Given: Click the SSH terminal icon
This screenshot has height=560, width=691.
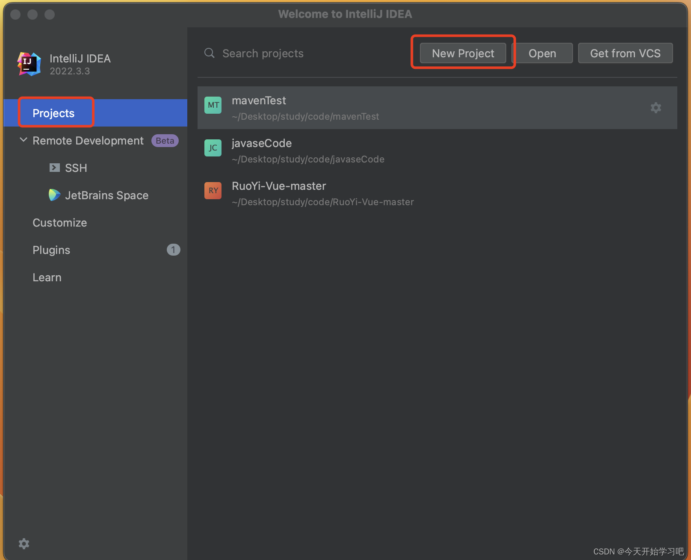Looking at the screenshot, I should coord(54,168).
